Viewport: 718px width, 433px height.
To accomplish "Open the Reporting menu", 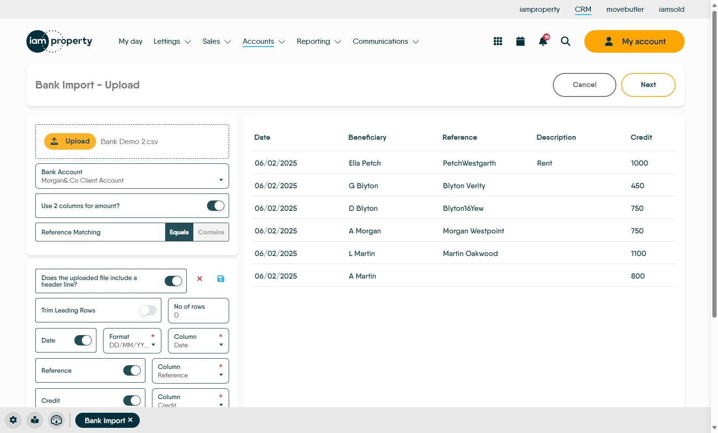I will 319,41.
